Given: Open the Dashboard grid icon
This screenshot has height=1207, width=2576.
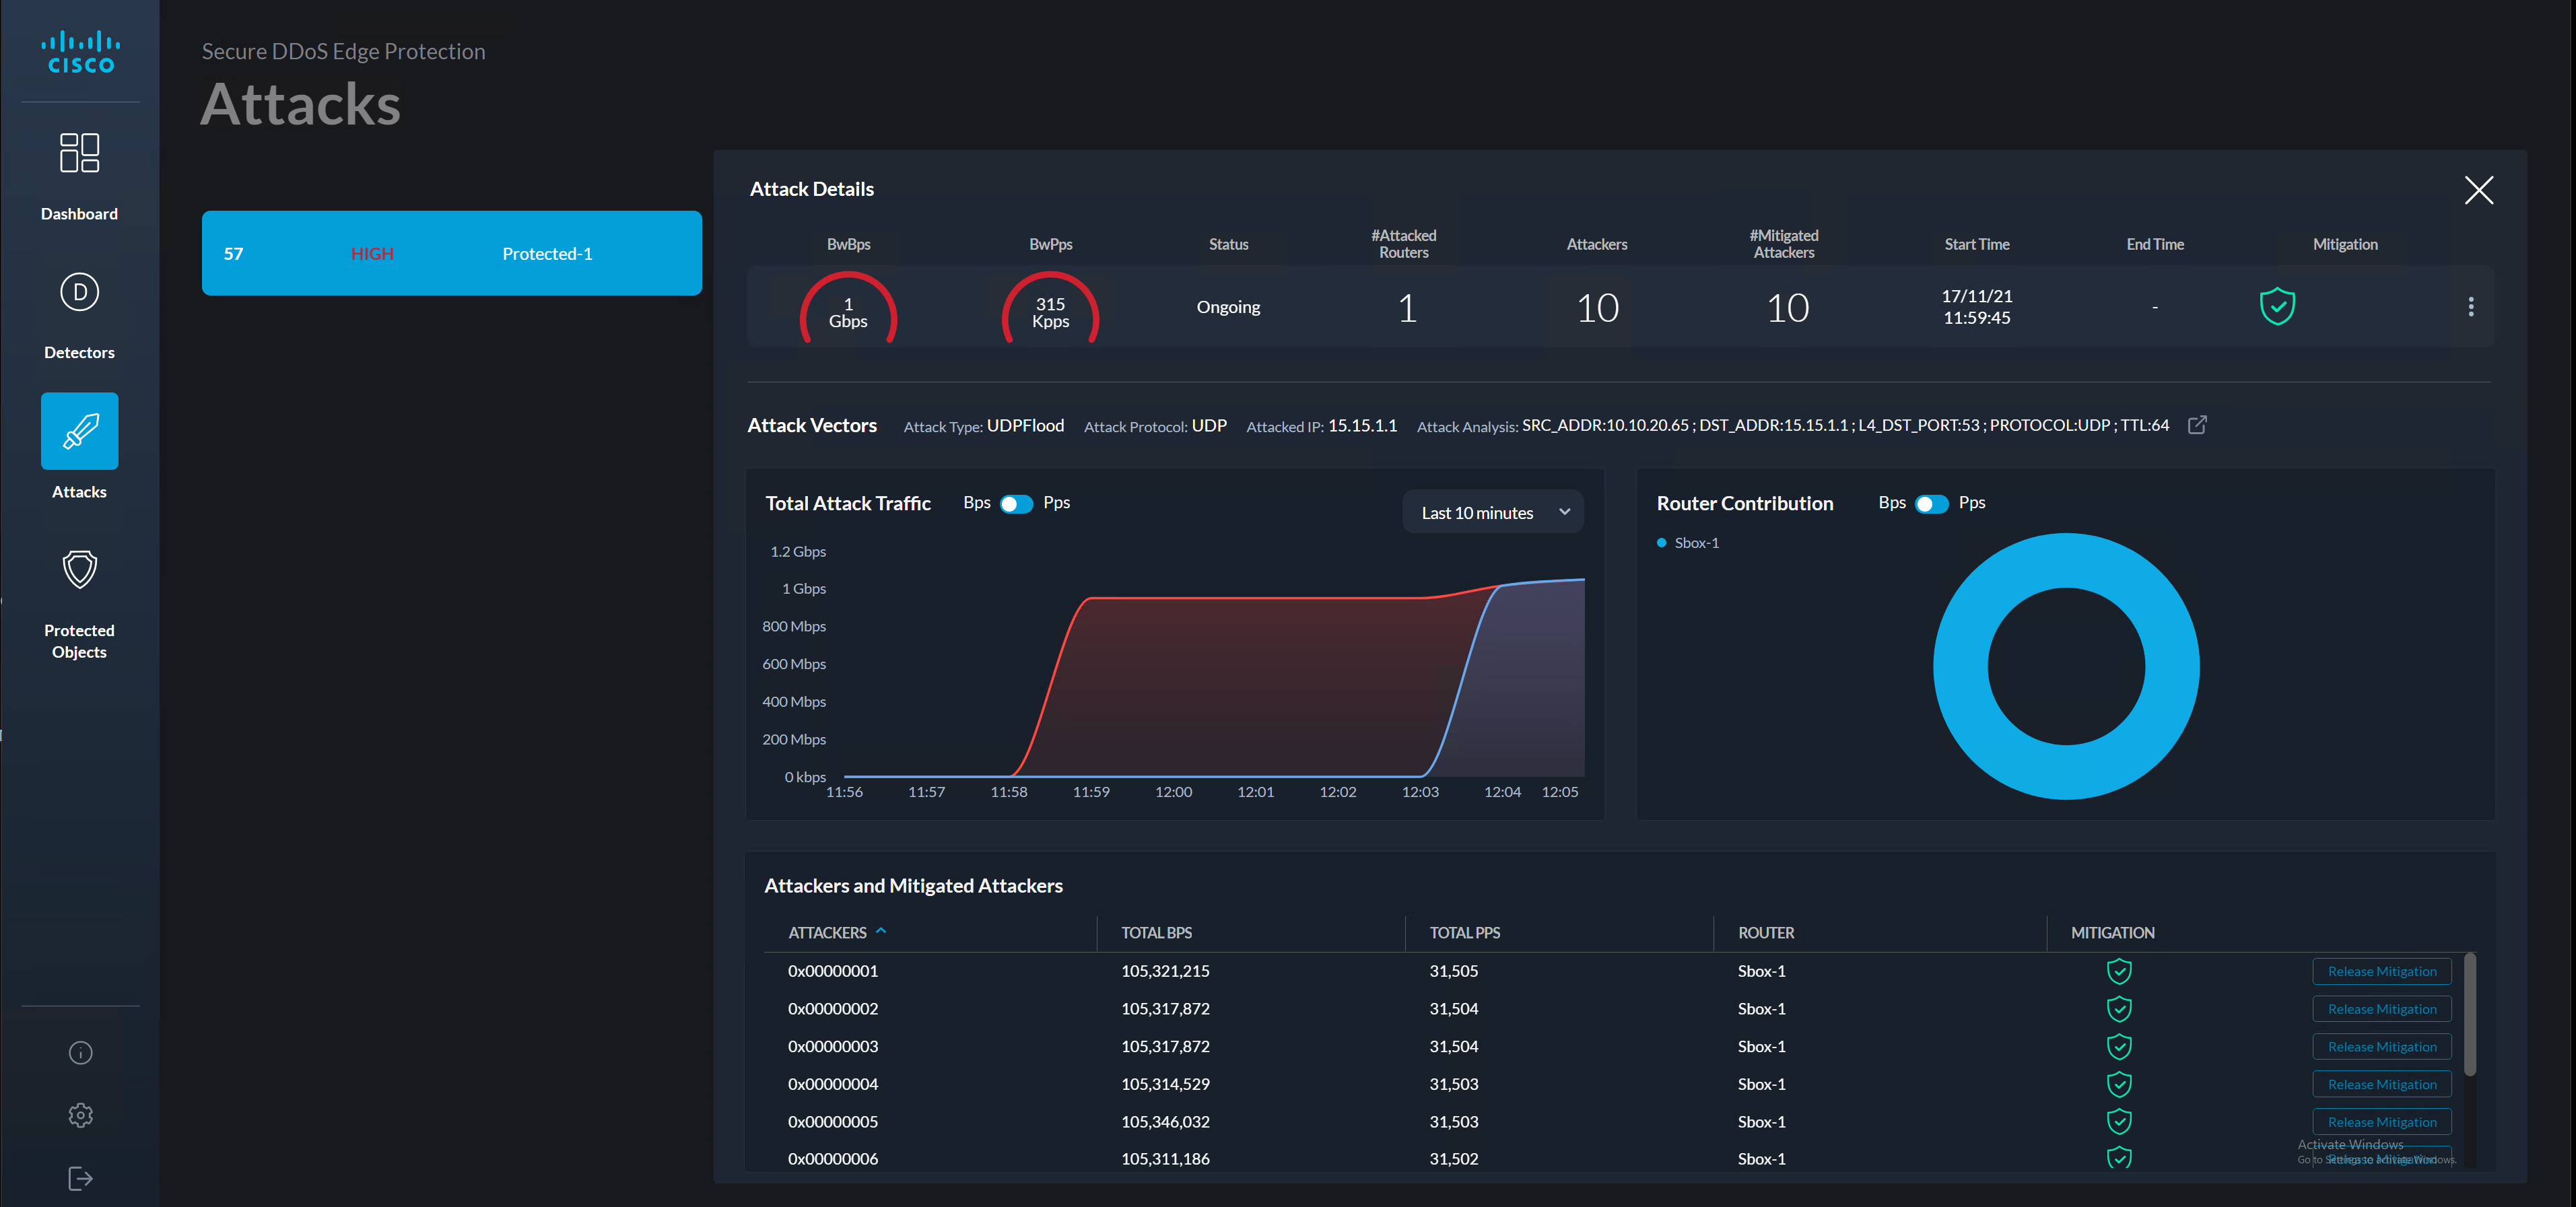Looking at the screenshot, I should [79, 153].
